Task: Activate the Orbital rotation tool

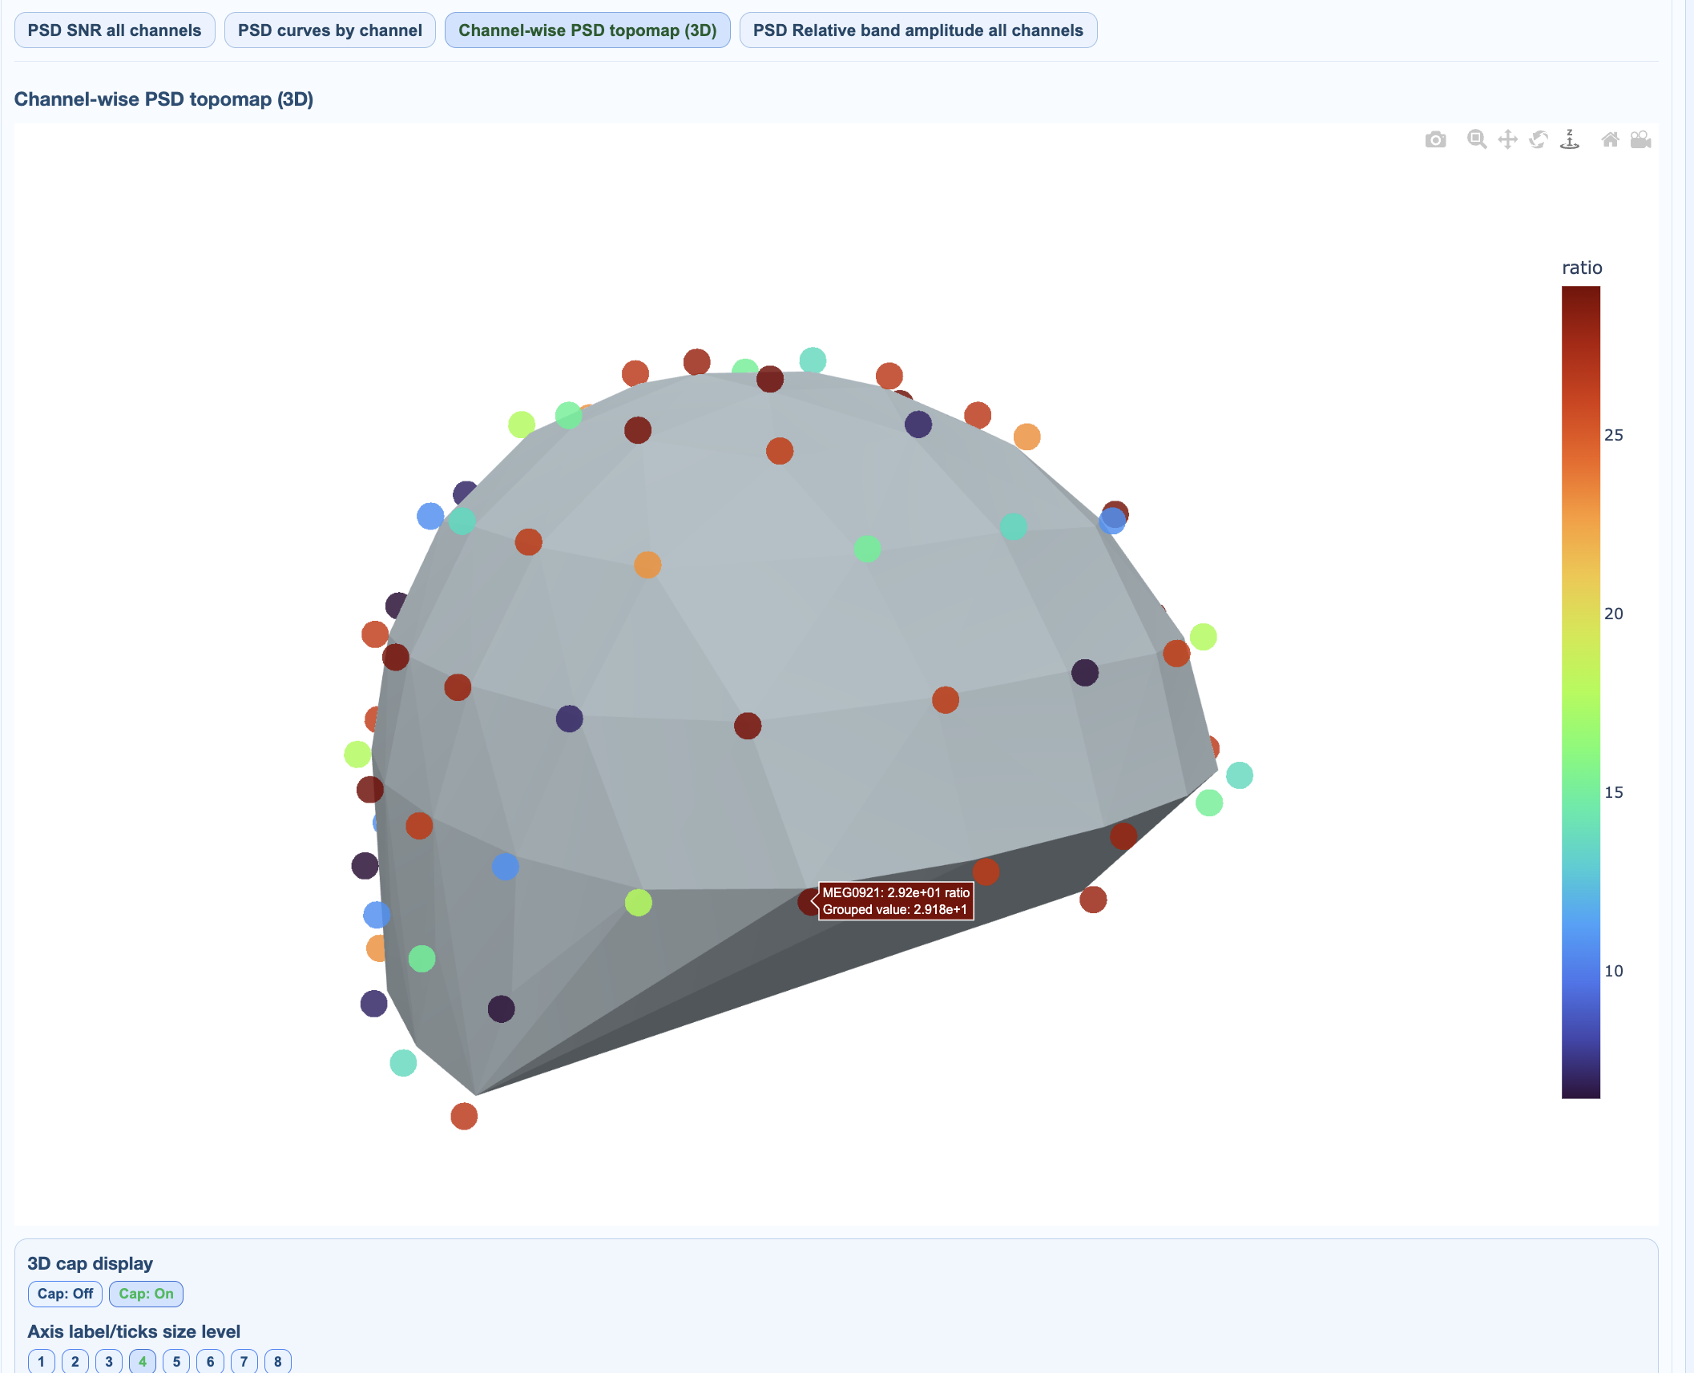Action: pyautogui.click(x=1539, y=140)
